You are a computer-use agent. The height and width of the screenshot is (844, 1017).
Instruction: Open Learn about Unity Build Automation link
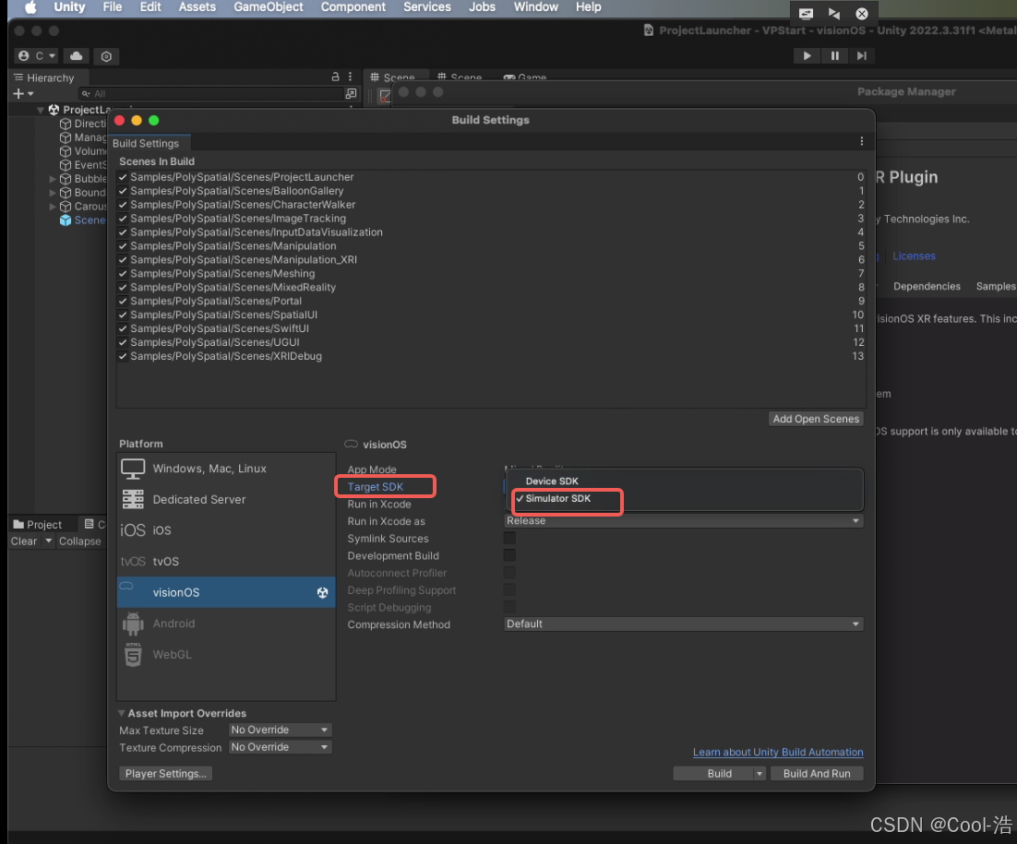pyautogui.click(x=778, y=752)
